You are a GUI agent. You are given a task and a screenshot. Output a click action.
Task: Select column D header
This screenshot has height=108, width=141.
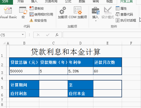tap(80, 43)
